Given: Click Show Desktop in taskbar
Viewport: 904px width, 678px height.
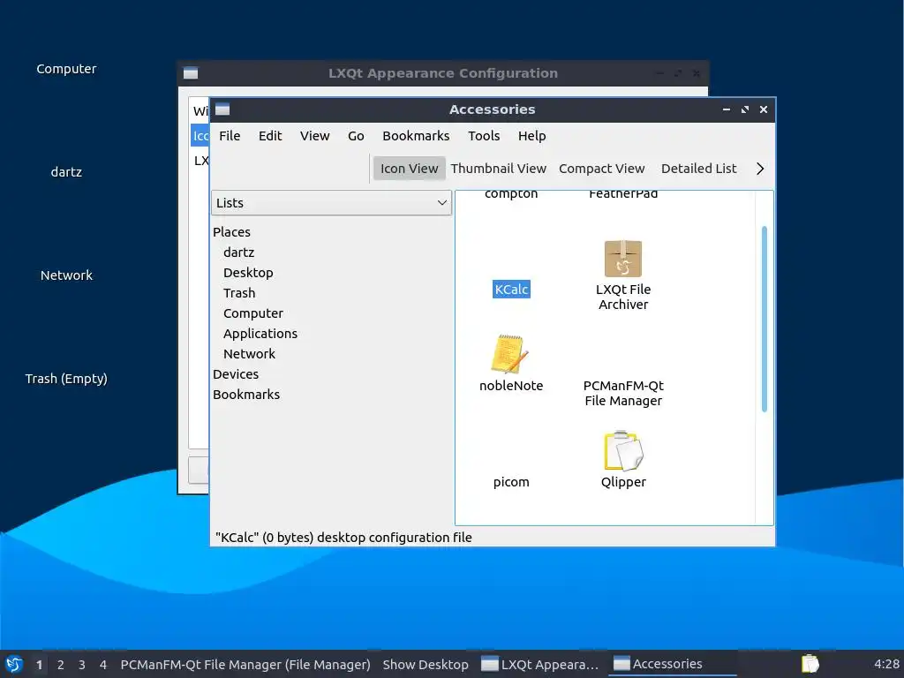Looking at the screenshot, I should pos(426,664).
